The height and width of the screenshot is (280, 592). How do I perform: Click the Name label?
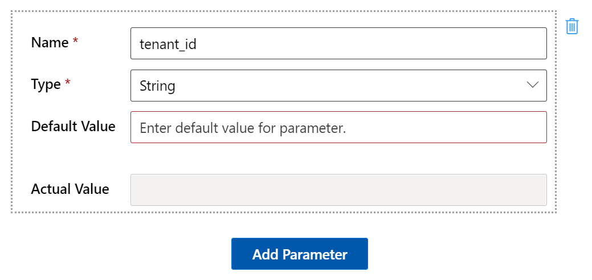point(49,42)
